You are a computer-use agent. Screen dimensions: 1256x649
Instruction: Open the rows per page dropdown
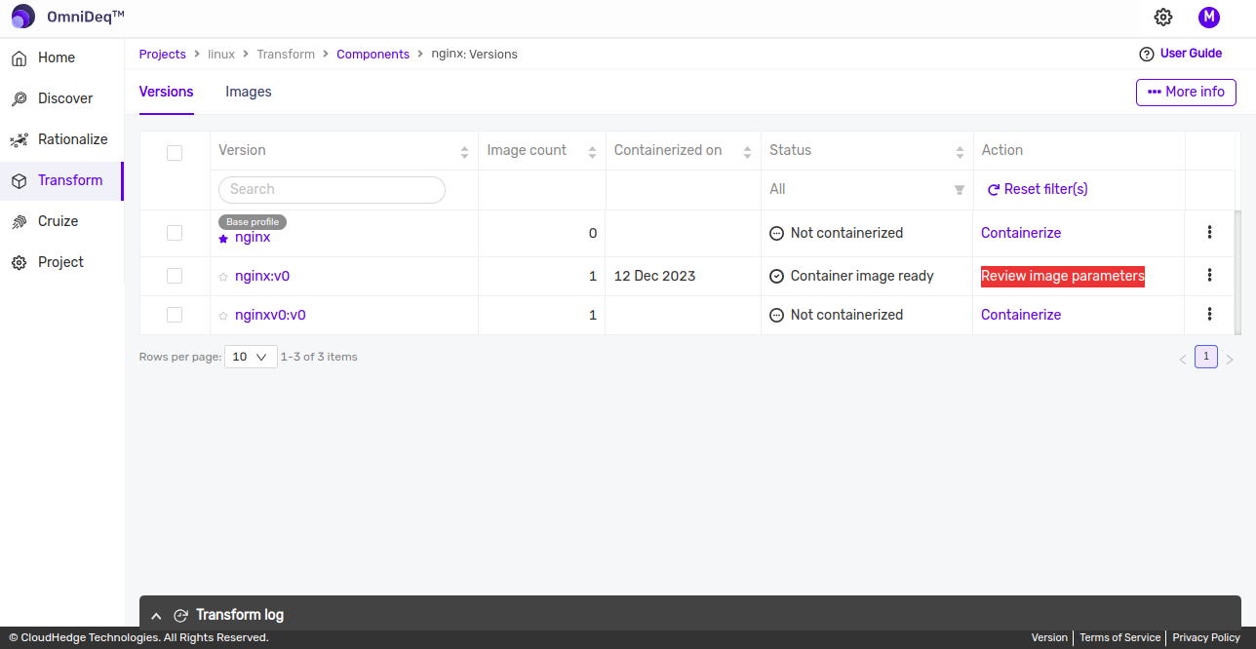click(251, 357)
